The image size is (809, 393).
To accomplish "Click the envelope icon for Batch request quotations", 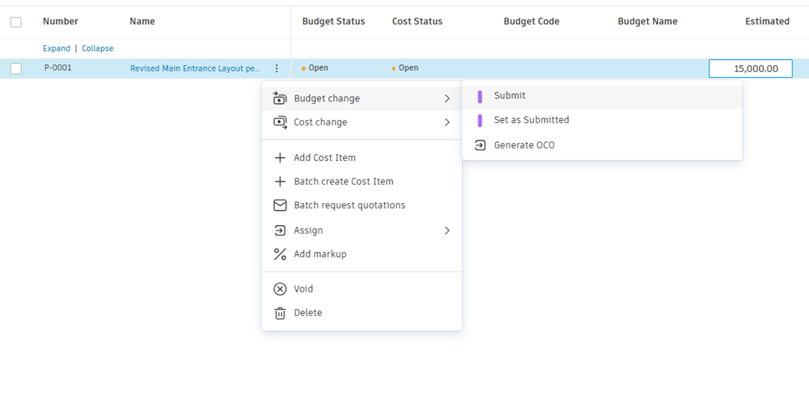I will (x=280, y=205).
